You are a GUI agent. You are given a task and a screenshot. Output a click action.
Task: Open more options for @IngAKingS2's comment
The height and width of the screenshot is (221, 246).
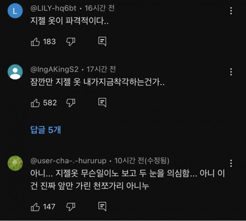[x=231, y=72]
